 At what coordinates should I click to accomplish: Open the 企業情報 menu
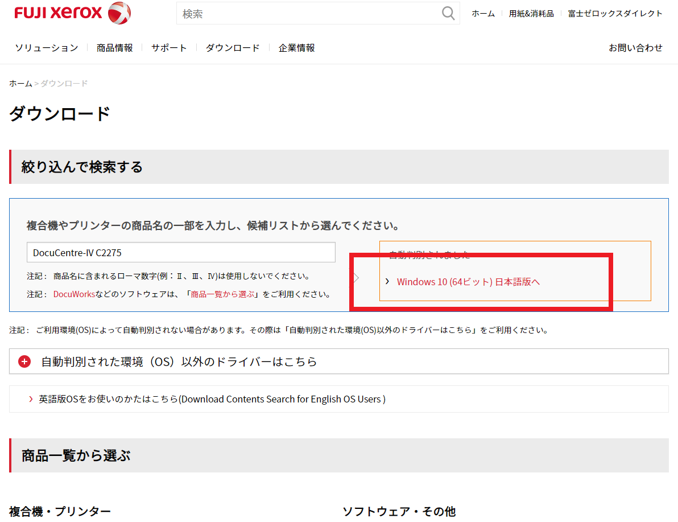click(296, 48)
